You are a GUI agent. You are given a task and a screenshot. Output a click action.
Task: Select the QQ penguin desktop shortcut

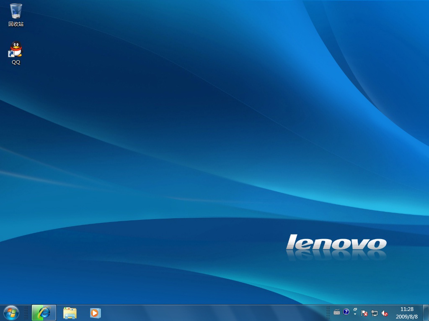coord(16,53)
